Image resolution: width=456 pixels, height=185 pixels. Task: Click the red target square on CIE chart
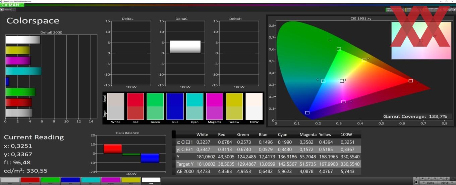tap(411, 81)
